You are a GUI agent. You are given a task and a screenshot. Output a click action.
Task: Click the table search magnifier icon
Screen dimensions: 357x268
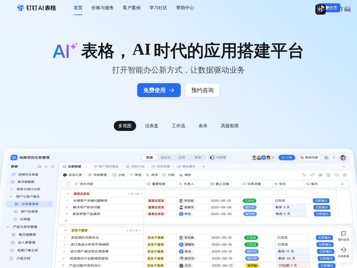(337, 175)
